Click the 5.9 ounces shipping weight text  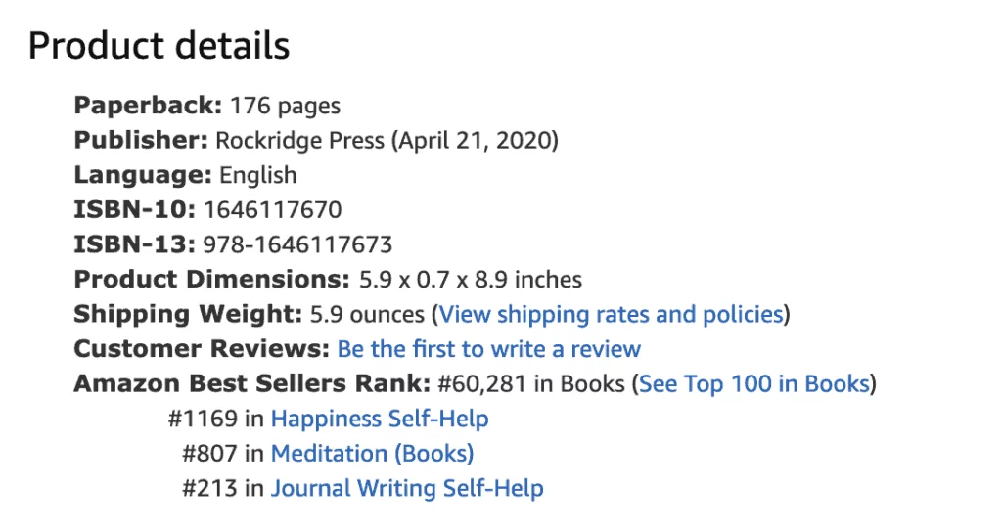[x=367, y=314]
